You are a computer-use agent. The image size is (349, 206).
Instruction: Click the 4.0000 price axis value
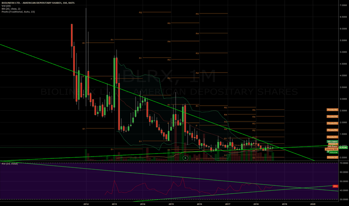[343, 76]
